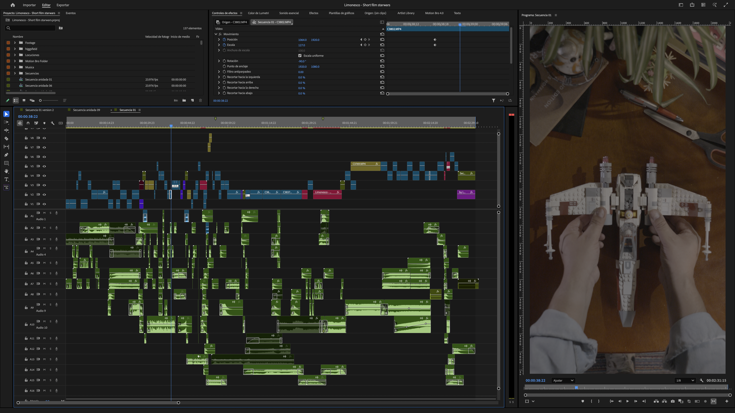Mute audio track A5
Screen dimensions: 735x413
44,263
